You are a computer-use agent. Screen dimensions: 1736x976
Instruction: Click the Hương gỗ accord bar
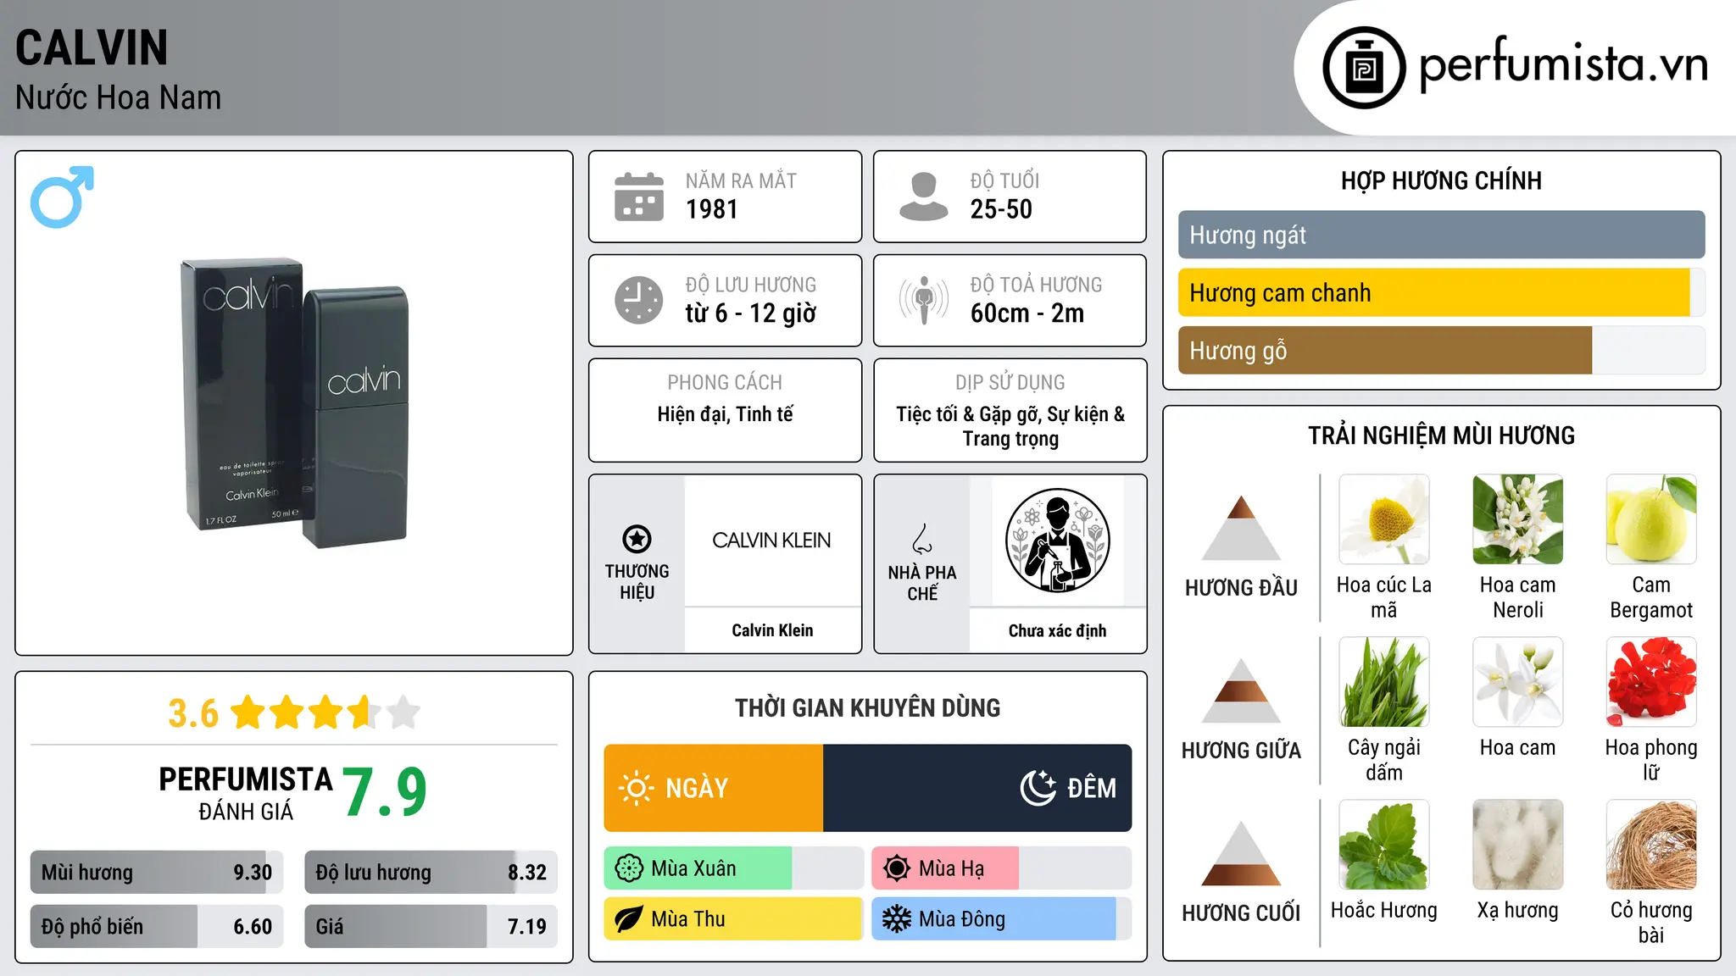click(x=1441, y=350)
